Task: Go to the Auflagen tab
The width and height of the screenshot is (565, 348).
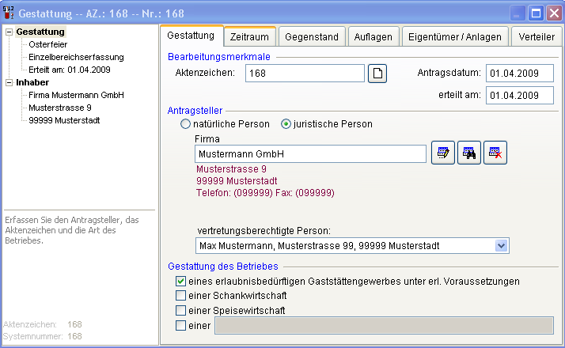Action: coord(374,37)
